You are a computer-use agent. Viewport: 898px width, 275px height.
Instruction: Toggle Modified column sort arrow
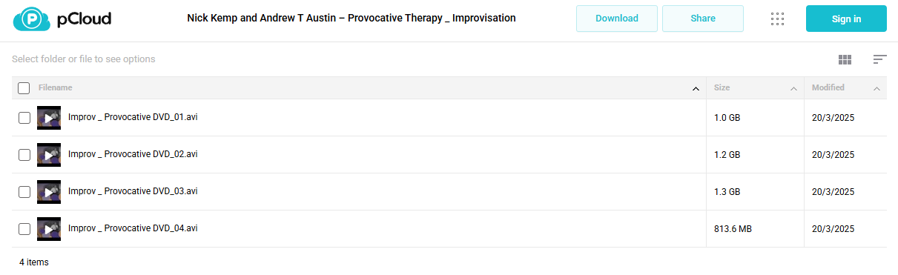pyautogui.click(x=877, y=89)
